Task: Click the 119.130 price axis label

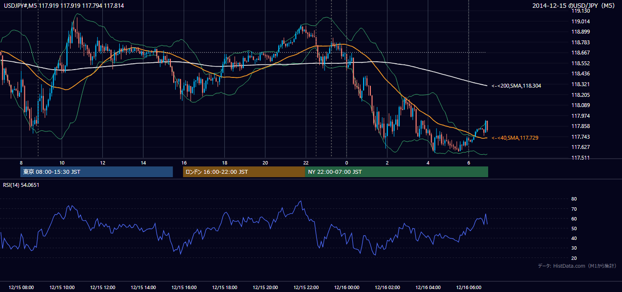Action: pos(580,11)
